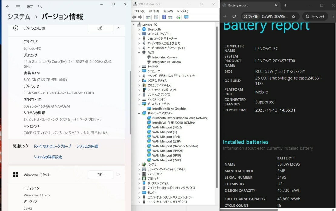Screen dimensions: 336x211
Task: Collapse the デバイスの仕様 section
Action: tap(118, 28)
